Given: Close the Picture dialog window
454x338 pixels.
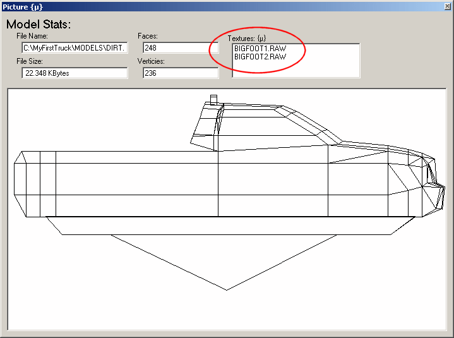Looking at the screenshot, I should click(x=446, y=6).
